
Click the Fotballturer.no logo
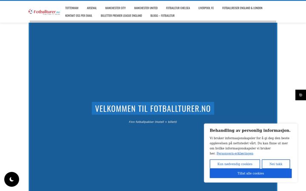(x=44, y=12)
